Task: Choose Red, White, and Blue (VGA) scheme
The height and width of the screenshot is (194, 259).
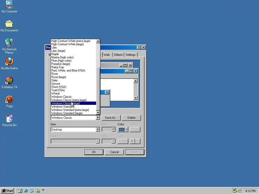Action: click(x=73, y=70)
